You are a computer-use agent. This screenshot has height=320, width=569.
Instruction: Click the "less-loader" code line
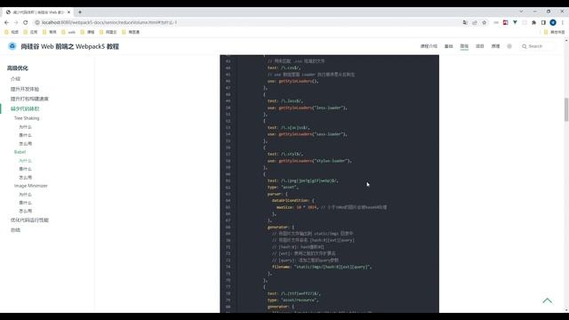pyautogui.click(x=308, y=108)
